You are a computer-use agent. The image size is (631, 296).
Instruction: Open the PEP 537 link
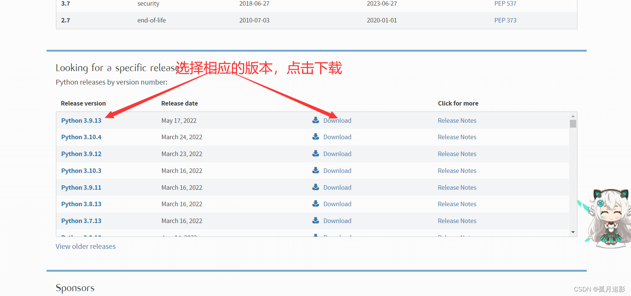click(x=505, y=3)
